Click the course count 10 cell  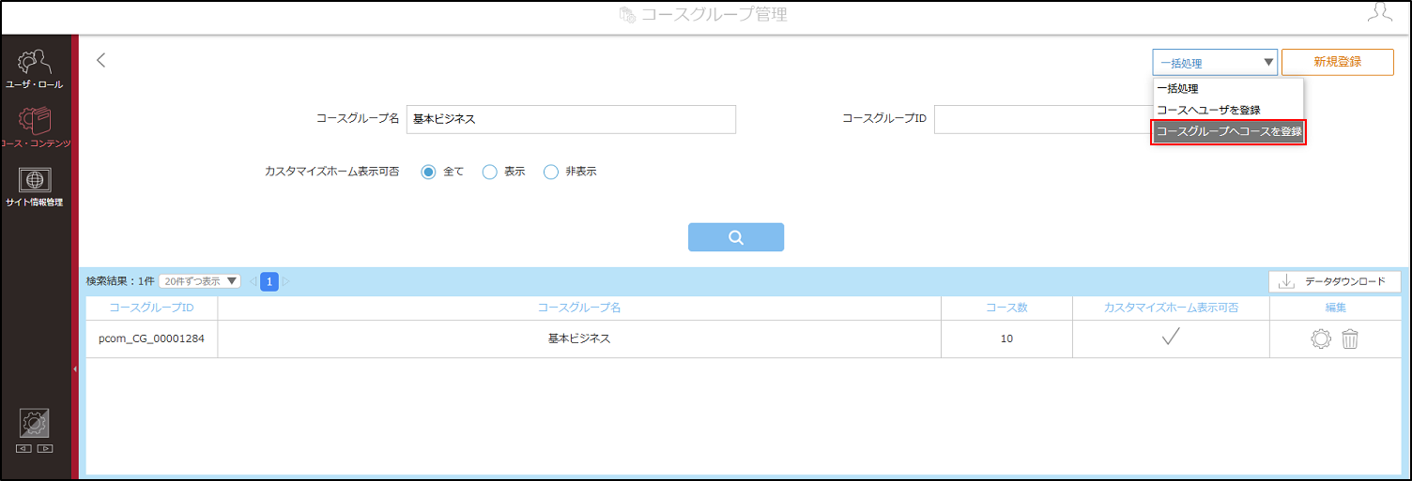(1006, 339)
